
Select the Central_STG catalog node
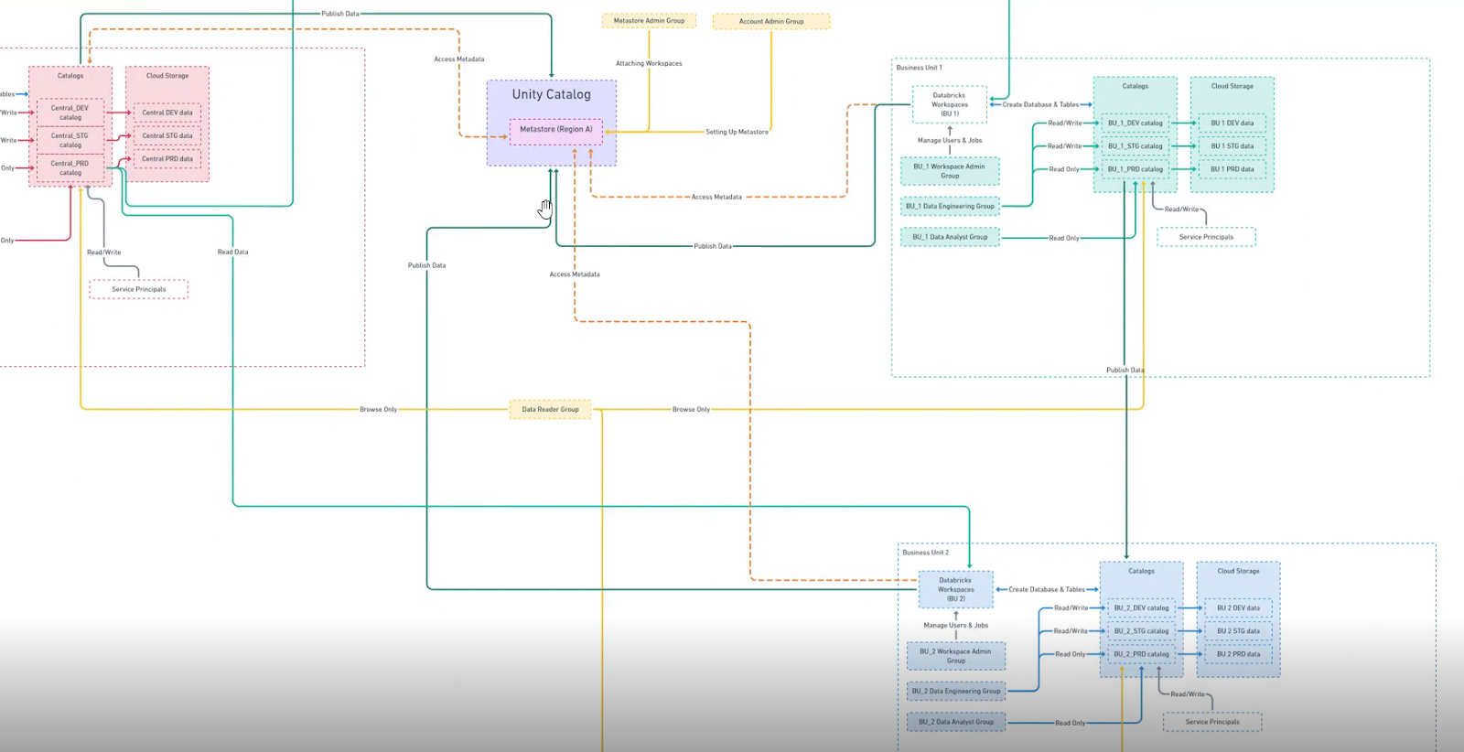[70, 140]
